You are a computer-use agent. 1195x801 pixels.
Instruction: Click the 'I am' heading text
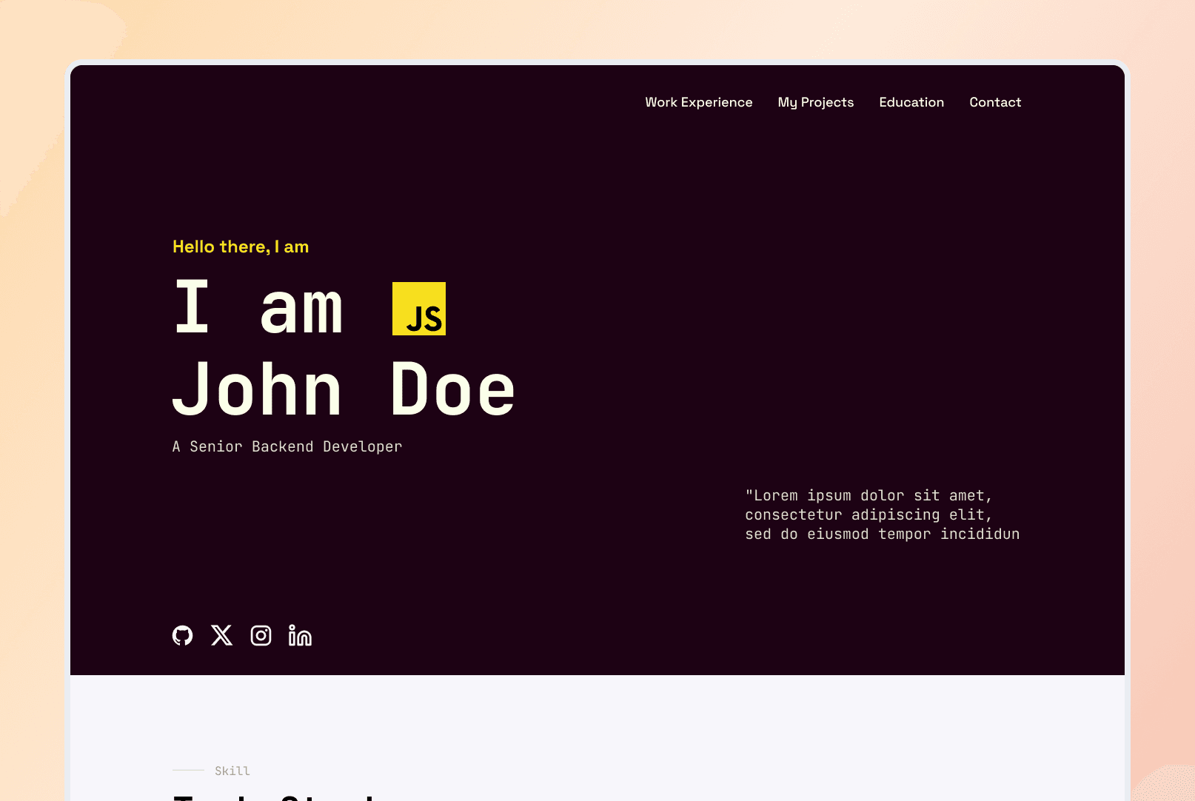(x=258, y=307)
